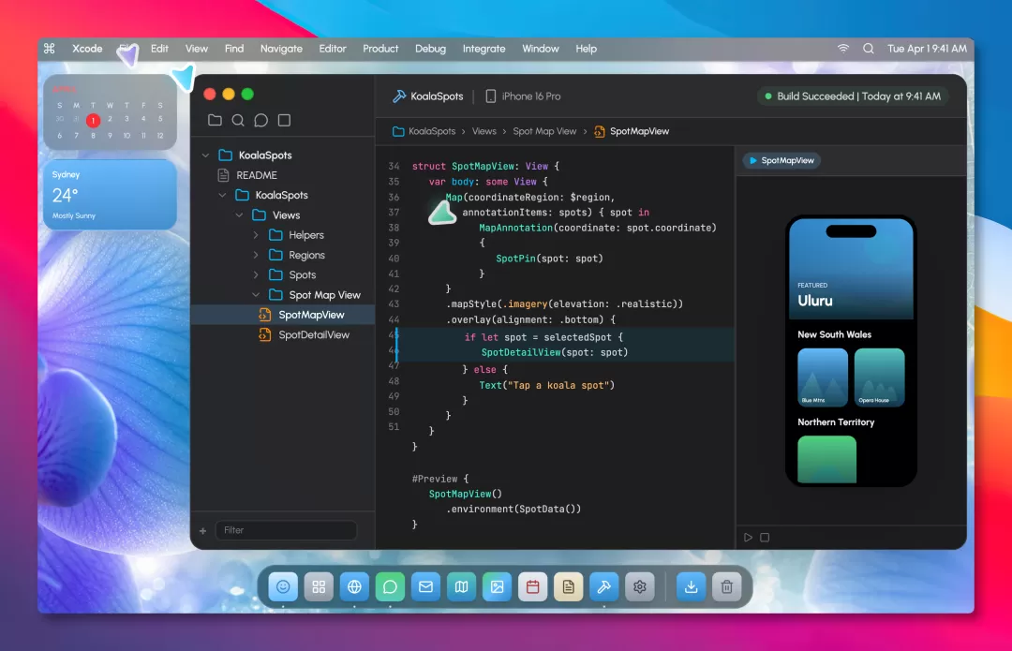This screenshot has width=1012, height=651.
Task: Open the search navigator magnifier icon
Action: [x=238, y=120]
